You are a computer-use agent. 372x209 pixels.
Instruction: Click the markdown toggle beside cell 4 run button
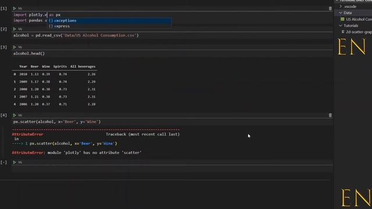(x=20, y=115)
